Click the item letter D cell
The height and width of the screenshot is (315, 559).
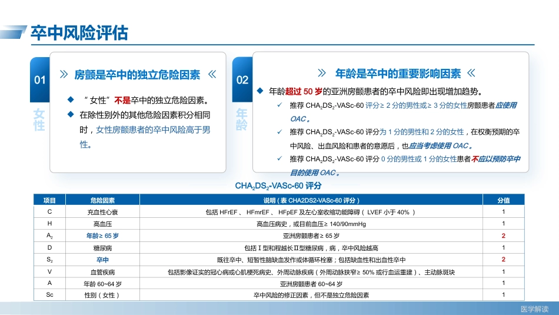coord(49,247)
